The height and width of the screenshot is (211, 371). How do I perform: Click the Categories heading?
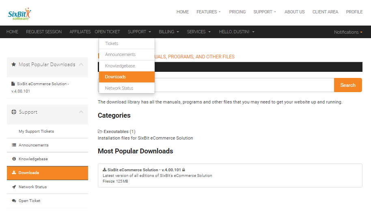pos(114,115)
